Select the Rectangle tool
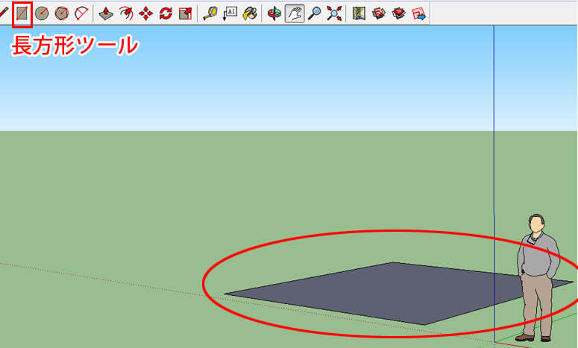This screenshot has height=348, width=578. (x=22, y=14)
